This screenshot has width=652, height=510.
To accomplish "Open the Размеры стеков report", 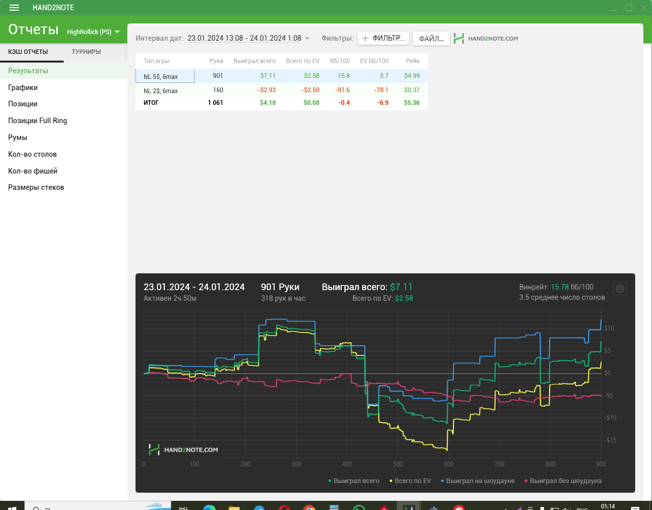I will [x=64, y=187].
